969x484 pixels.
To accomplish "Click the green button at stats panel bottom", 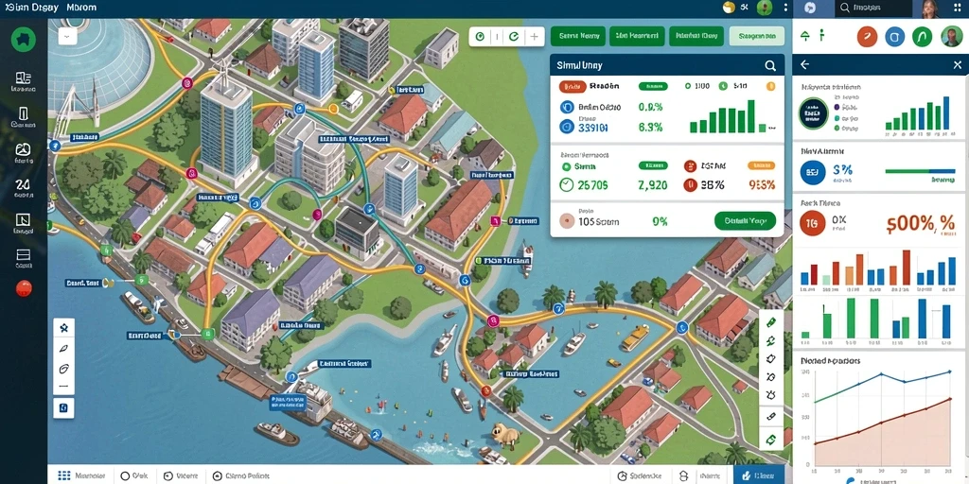I will pyautogui.click(x=745, y=220).
